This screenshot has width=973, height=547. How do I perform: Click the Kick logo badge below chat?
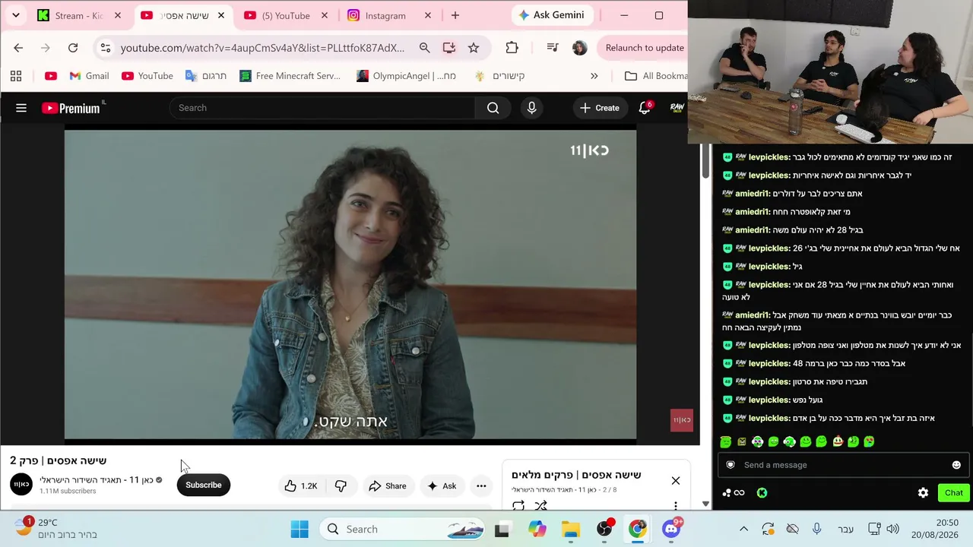pos(762,493)
